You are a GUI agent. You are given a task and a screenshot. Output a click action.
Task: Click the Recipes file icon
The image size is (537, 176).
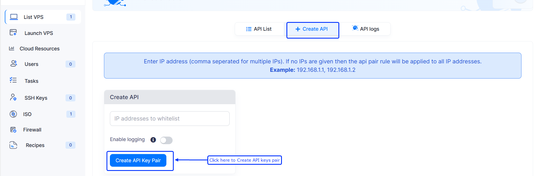tap(13, 145)
